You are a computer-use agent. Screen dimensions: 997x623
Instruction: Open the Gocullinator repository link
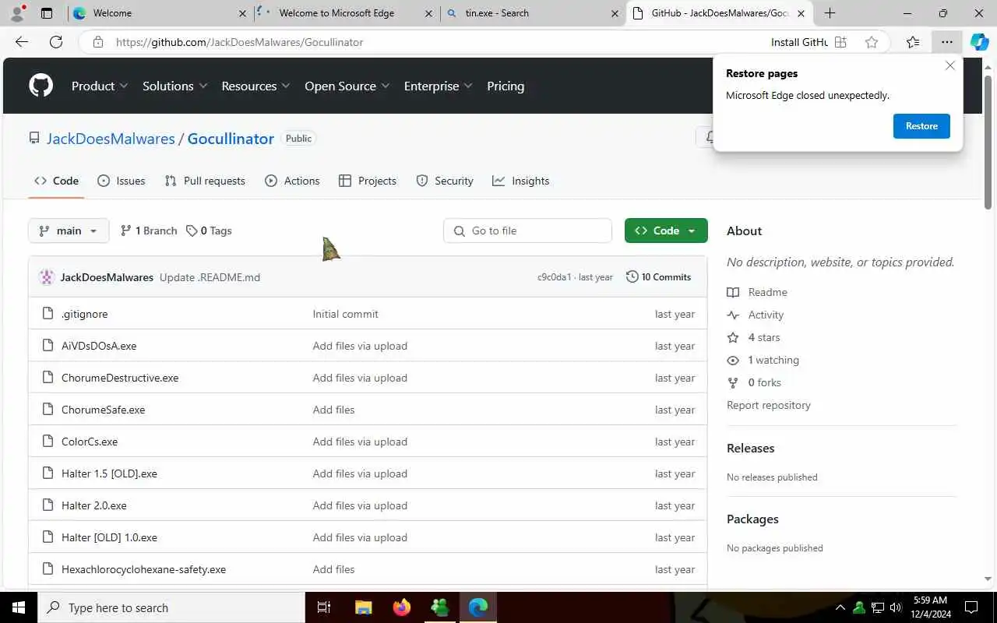(231, 139)
